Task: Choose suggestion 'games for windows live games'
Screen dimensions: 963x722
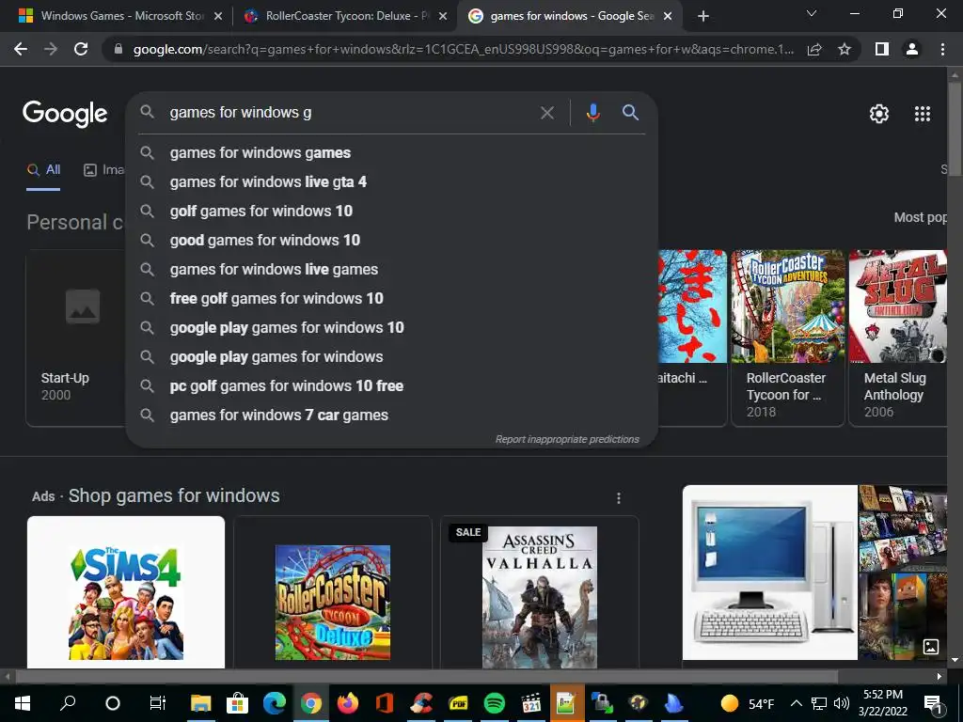Action: [x=392, y=270]
